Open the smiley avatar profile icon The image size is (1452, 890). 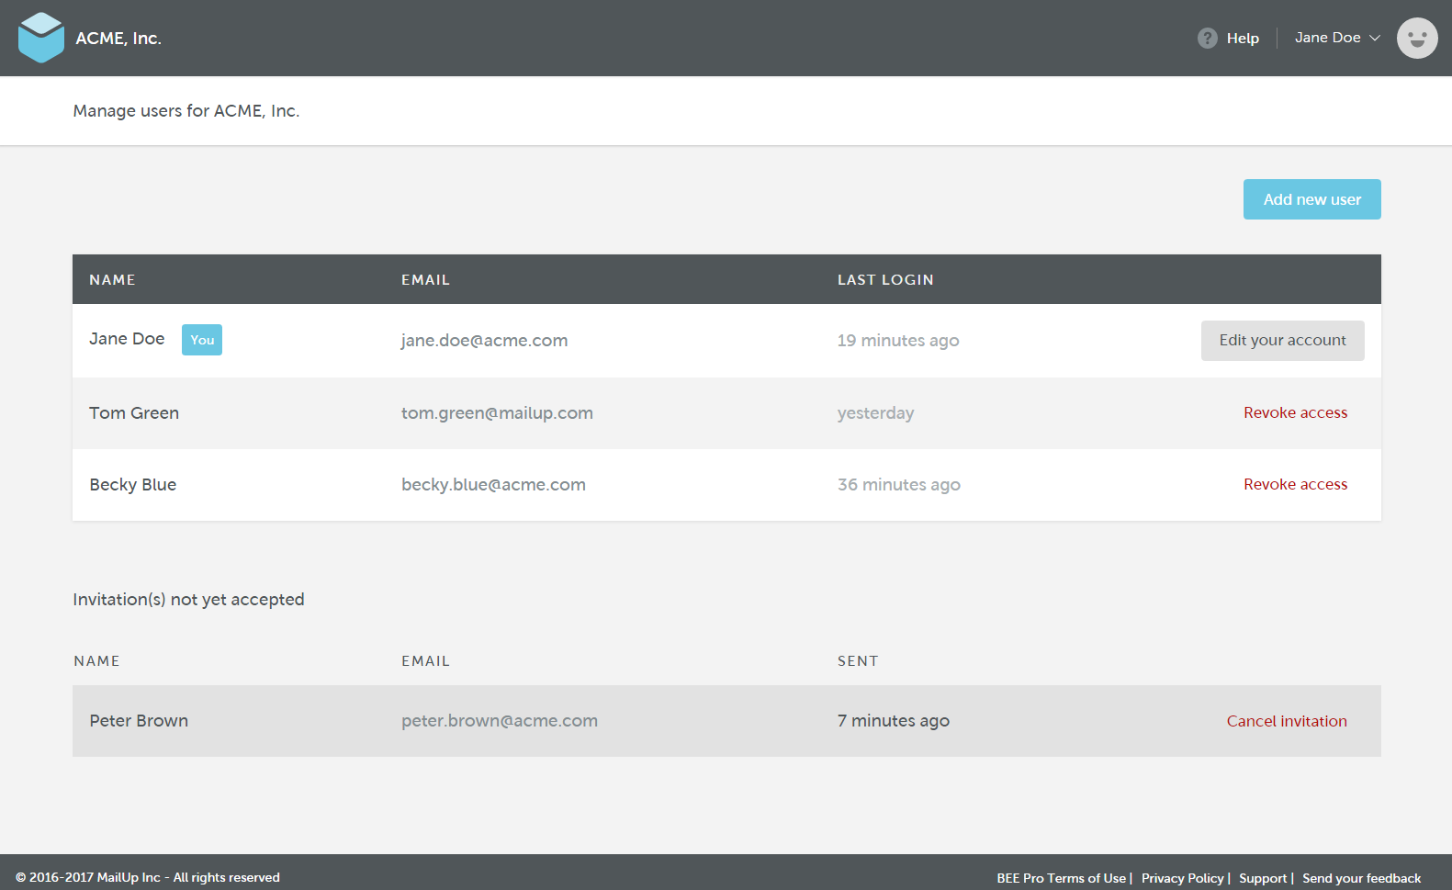(1417, 38)
